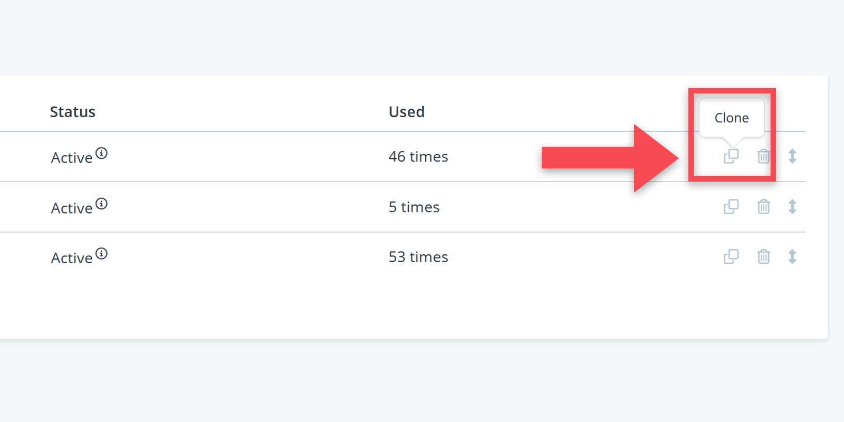Click the 5 times usage count

tap(414, 207)
